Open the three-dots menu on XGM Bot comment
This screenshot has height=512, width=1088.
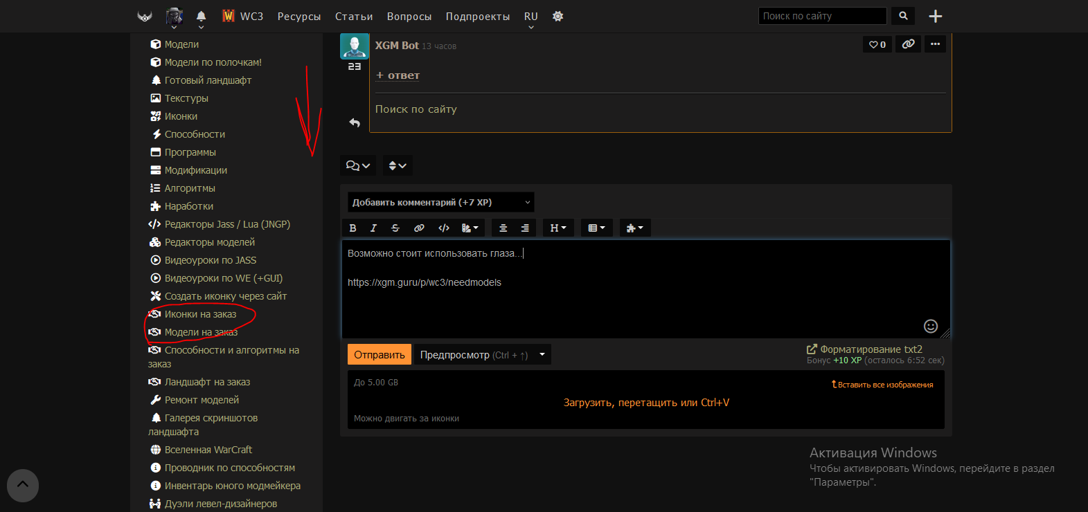click(x=935, y=44)
